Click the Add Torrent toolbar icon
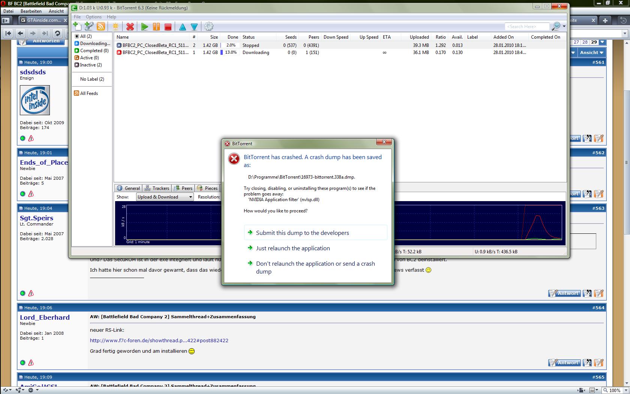The image size is (630, 394). point(77,26)
